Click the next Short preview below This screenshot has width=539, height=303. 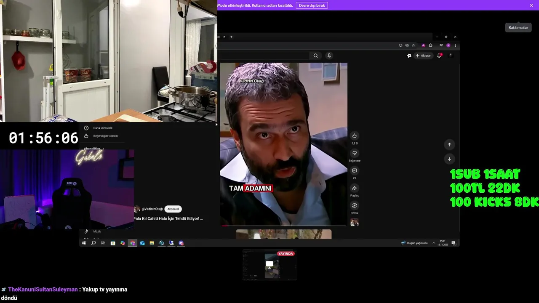(284, 234)
